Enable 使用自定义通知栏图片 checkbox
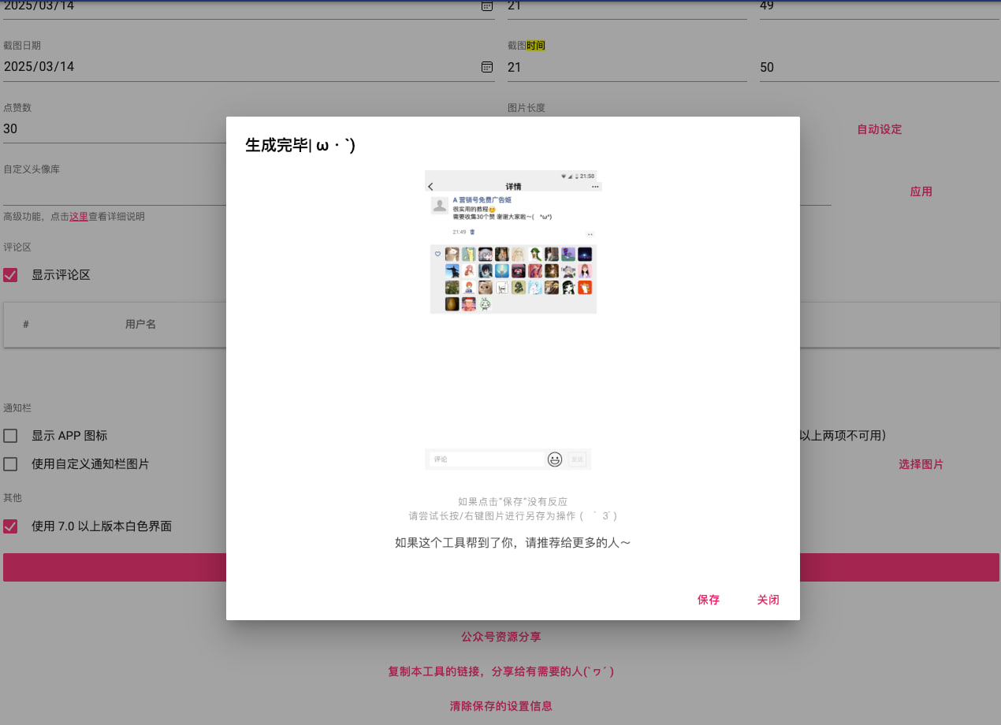Screen dimensions: 1001x725 10,464
